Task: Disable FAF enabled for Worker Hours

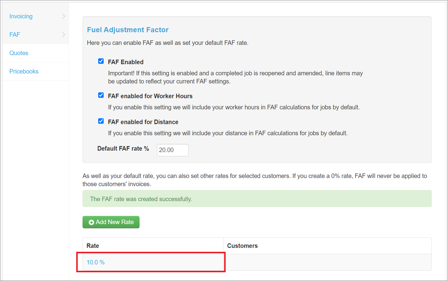Action: pos(101,95)
